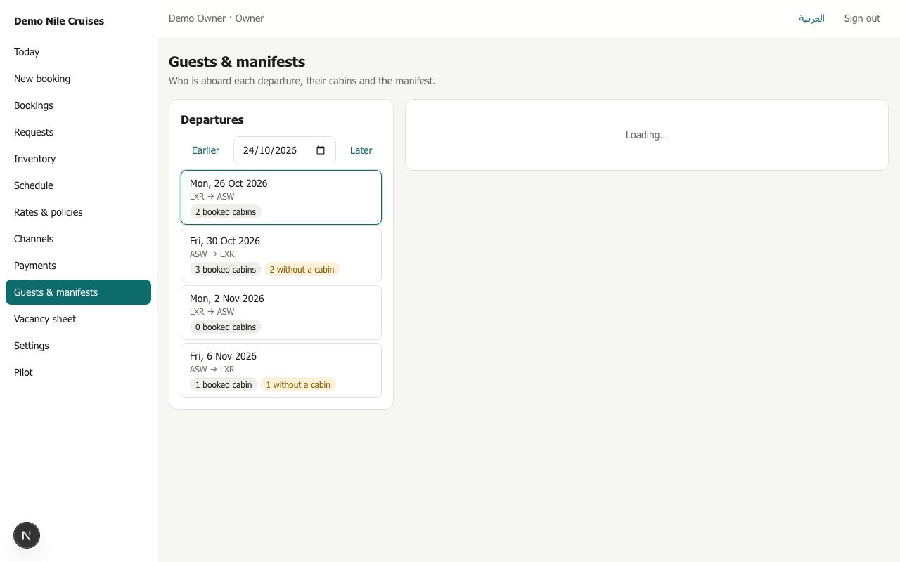Open the Inventory page
Viewport: 900px width, 562px height.
point(78,159)
